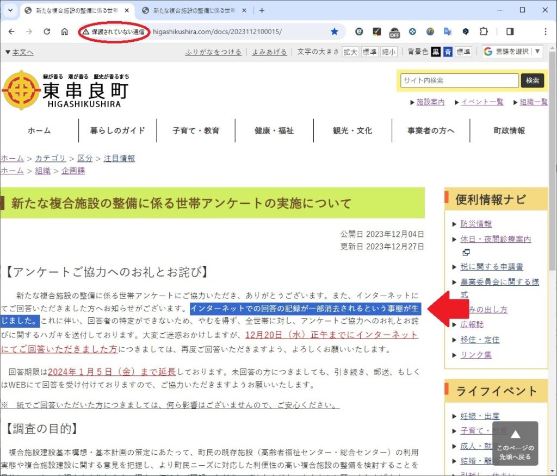Click the サイト内検索 search input field
Viewport: 557px width, 476px height.
pyautogui.click(x=460, y=80)
